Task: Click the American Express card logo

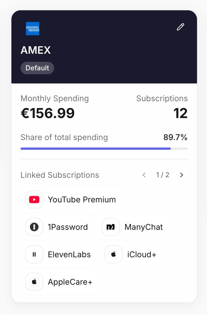Action: point(33,29)
